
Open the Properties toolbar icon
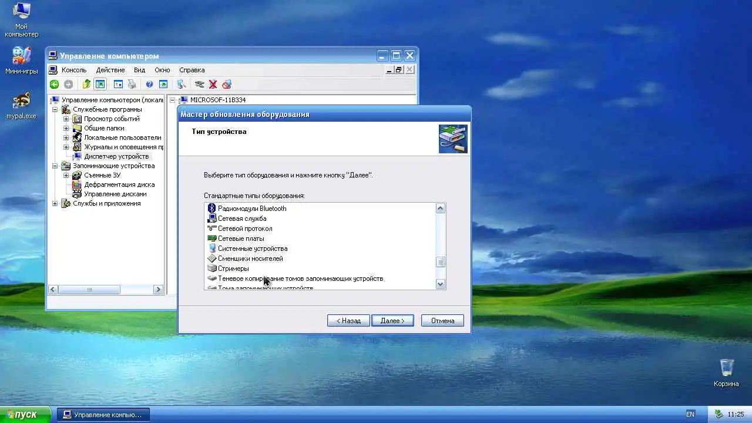click(118, 85)
